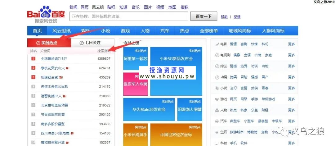The image size is (335, 146).
Task: Open 热点 navigation item
Action: click(x=185, y=31)
